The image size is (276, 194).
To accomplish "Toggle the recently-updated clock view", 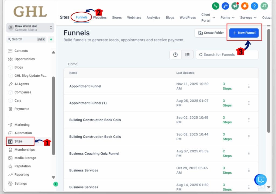I will point(175,55).
